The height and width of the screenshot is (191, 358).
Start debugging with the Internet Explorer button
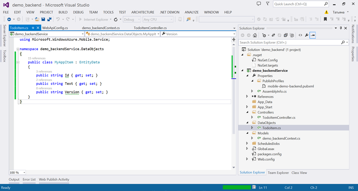click(x=94, y=19)
